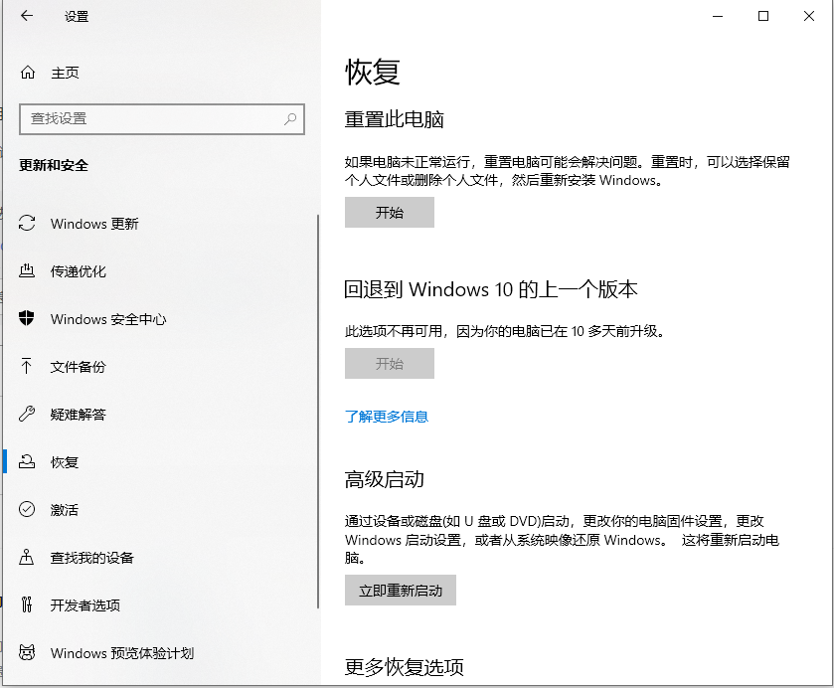The width and height of the screenshot is (834, 688).
Task: Close the 设置 window
Action: point(809,16)
